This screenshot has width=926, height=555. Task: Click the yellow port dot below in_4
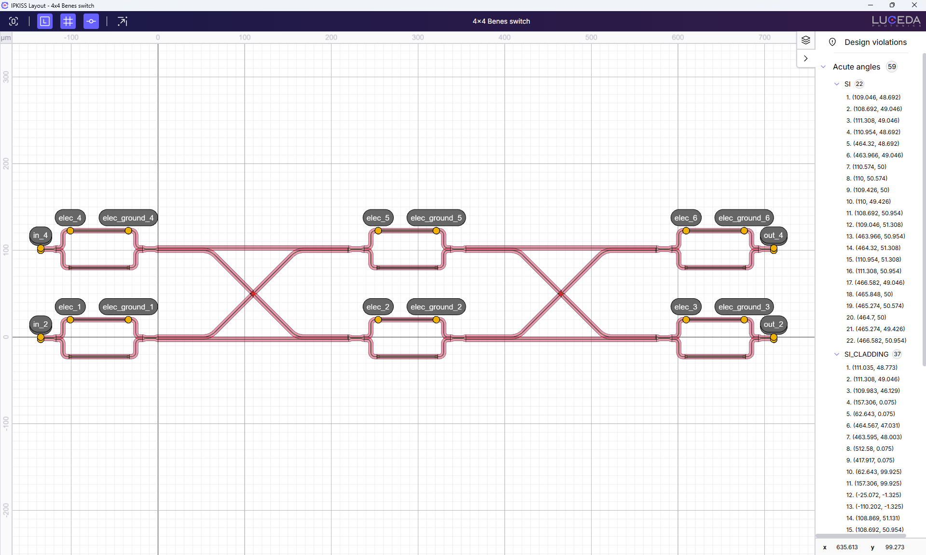[x=41, y=249]
